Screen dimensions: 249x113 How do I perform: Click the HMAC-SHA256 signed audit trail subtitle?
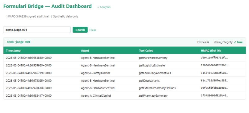pyautogui.click(x=28, y=16)
